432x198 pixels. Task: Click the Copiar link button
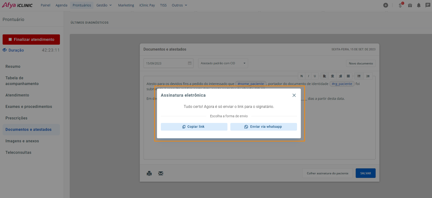[x=194, y=127]
